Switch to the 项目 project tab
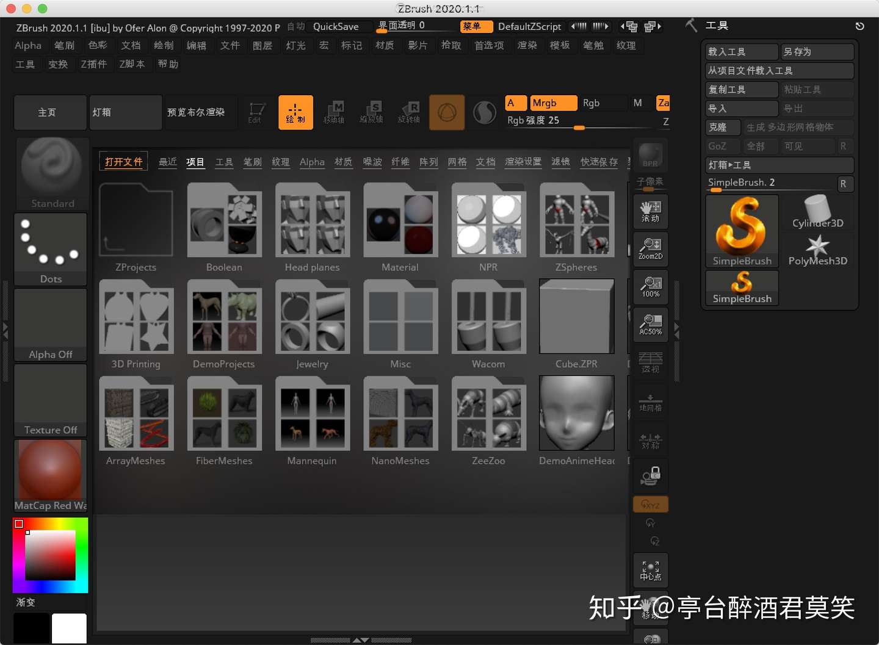 (x=195, y=162)
